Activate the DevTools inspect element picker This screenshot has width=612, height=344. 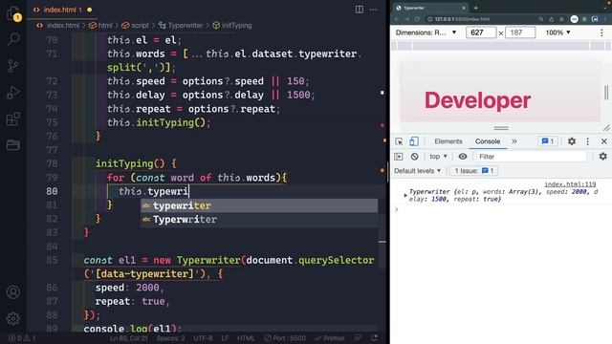coord(399,141)
